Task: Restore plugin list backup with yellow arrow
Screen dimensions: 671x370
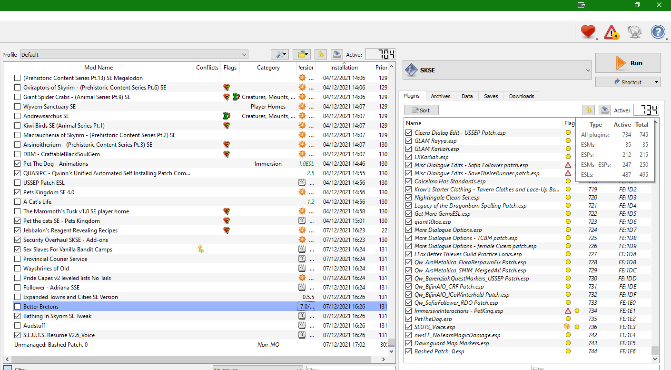Action: [x=589, y=110]
